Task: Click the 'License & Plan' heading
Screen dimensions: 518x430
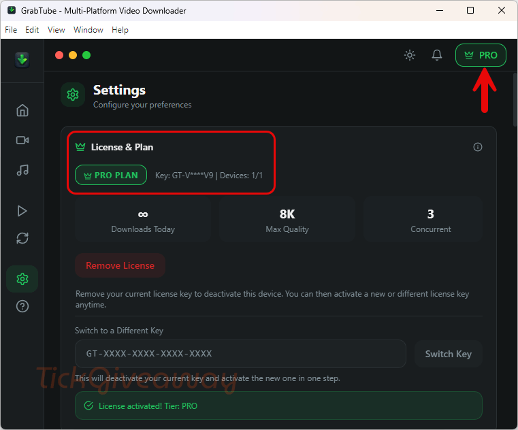Action: coord(122,147)
